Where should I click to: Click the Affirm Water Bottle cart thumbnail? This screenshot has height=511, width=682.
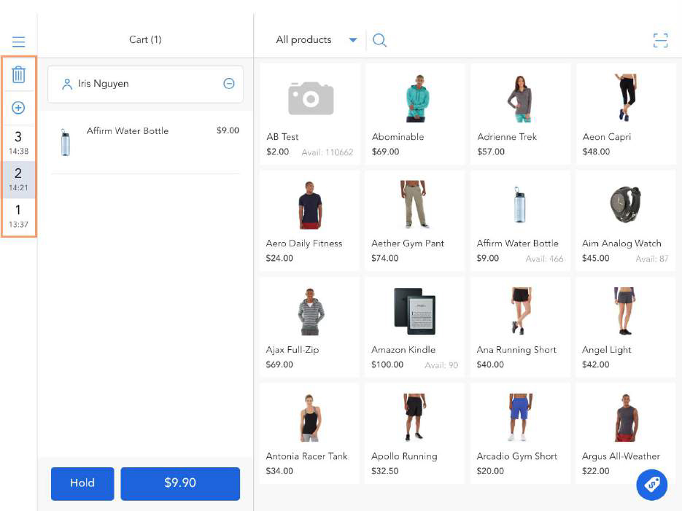(x=65, y=141)
